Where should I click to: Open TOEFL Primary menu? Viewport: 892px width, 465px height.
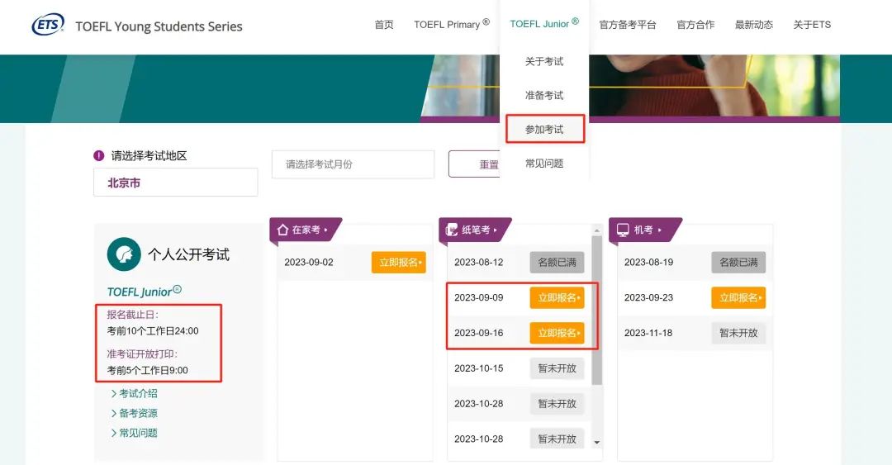click(x=452, y=25)
